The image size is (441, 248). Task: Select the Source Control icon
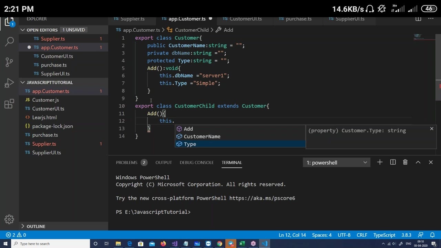pos(9,62)
